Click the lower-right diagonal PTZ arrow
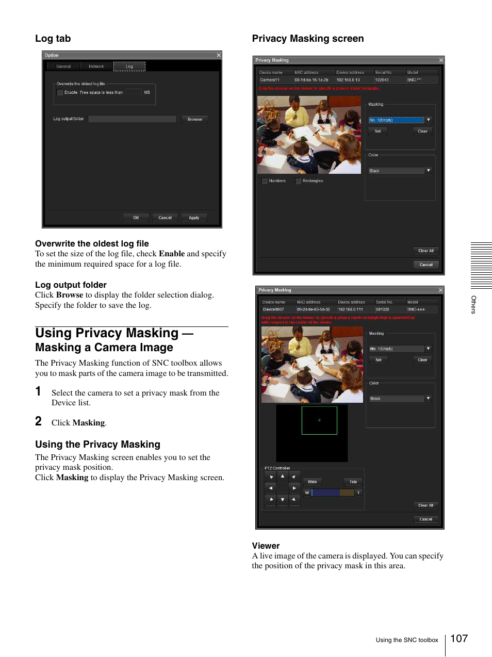 (293, 499)
